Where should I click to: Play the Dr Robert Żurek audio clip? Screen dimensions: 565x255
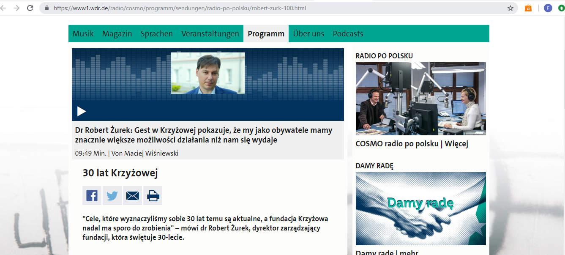[82, 111]
